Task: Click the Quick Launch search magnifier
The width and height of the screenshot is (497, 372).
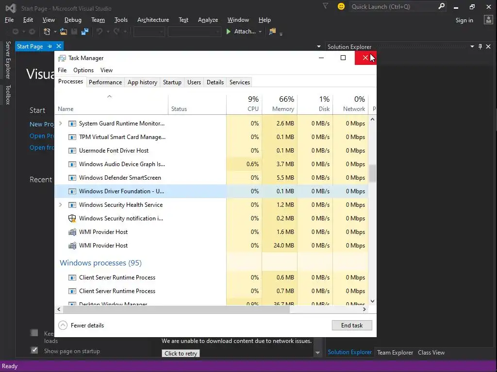Action: point(441,6)
